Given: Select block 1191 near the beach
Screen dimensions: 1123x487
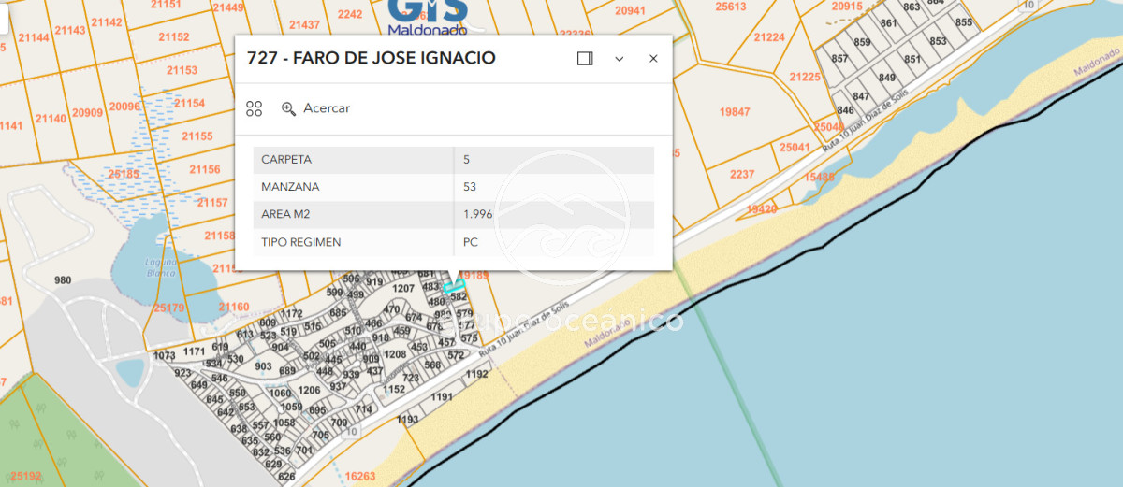Looking at the screenshot, I should pyautogui.click(x=442, y=397).
